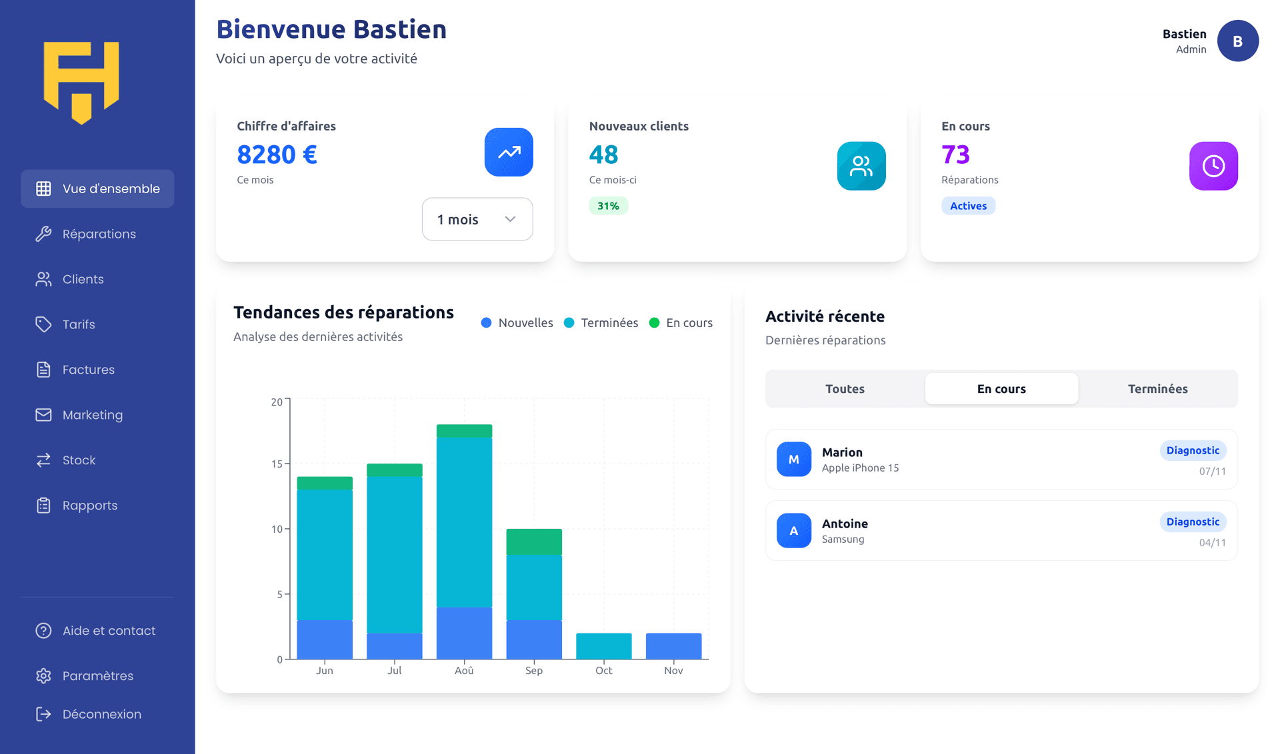The image size is (1280, 754).
Task: Open Marketing from the envelope icon
Action: 43,415
